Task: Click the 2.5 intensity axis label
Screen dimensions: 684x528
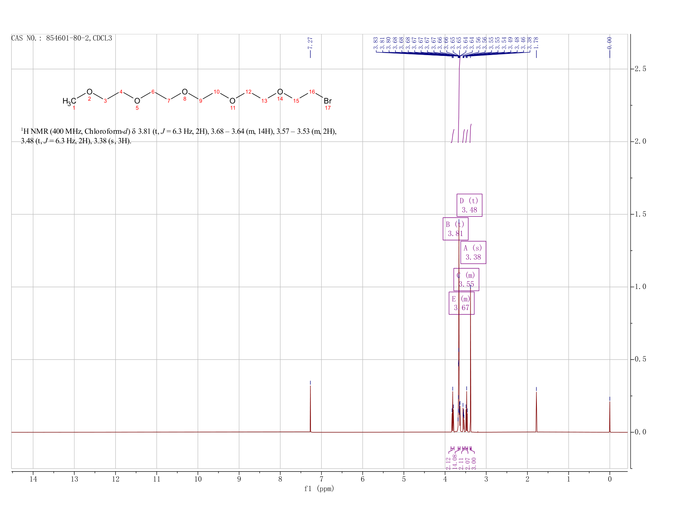Action: pyautogui.click(x=640, y=69)
